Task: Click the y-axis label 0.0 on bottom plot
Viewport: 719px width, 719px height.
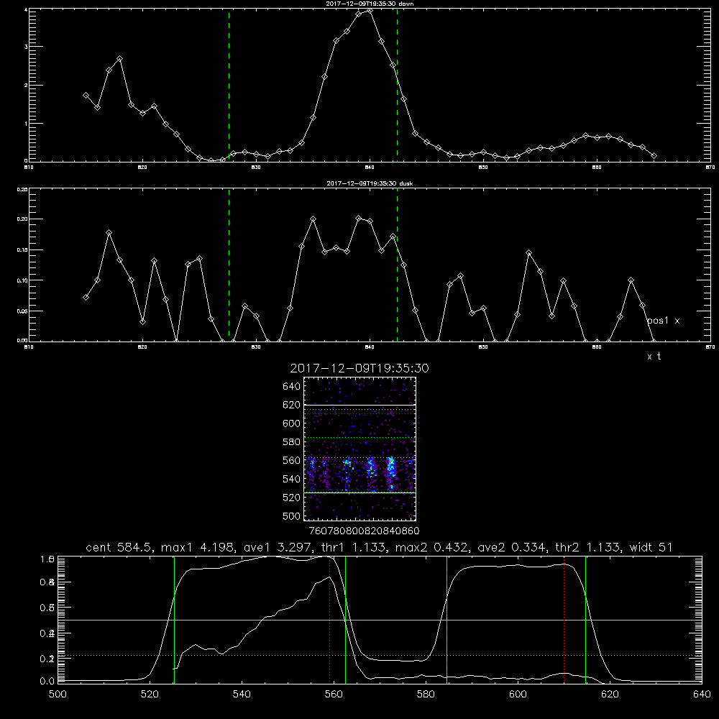Action: [x=47, y=681]
